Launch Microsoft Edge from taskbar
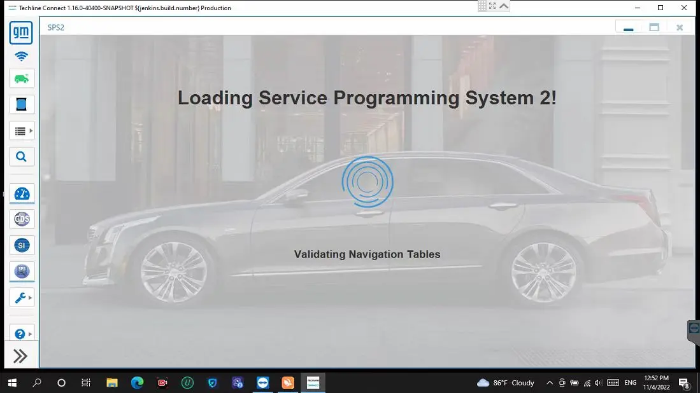Screen dimensions: 700x393 point(137,383)
